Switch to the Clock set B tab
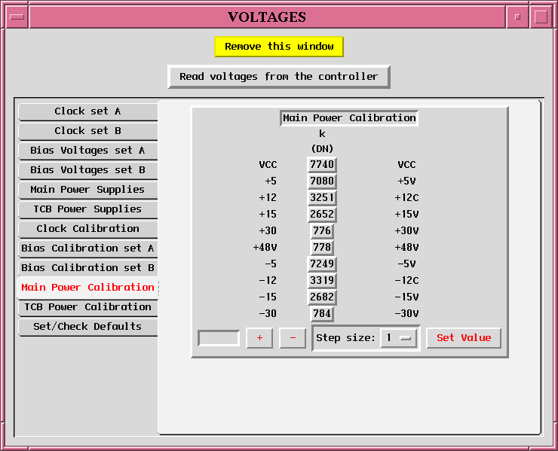 [87, 131]
